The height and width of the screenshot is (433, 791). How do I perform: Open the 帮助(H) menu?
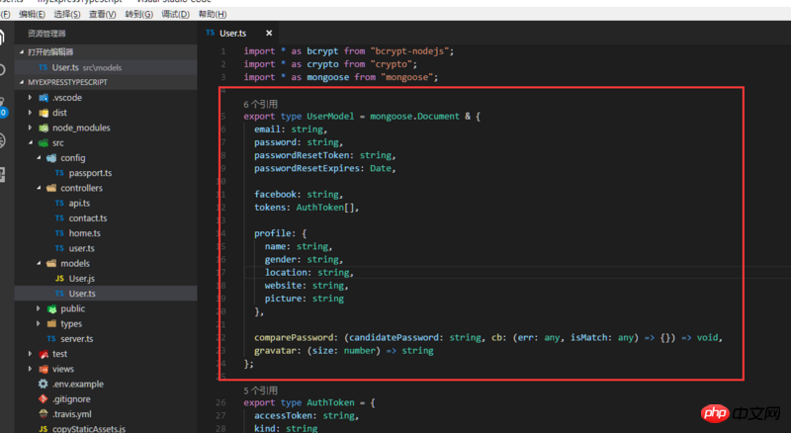click(x=213, y=14)
